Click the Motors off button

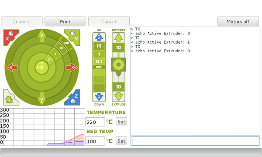[238, 21]
